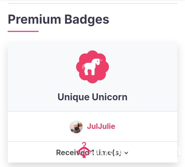Click the word Received in bottom row
The width and height of the screenshot is (185, 167).
tap(72, 152)
